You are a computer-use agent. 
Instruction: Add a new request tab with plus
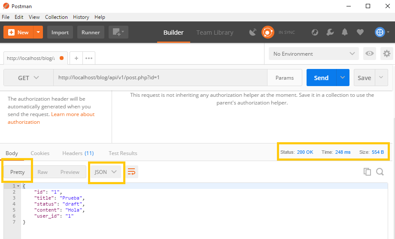coord(76,58)
